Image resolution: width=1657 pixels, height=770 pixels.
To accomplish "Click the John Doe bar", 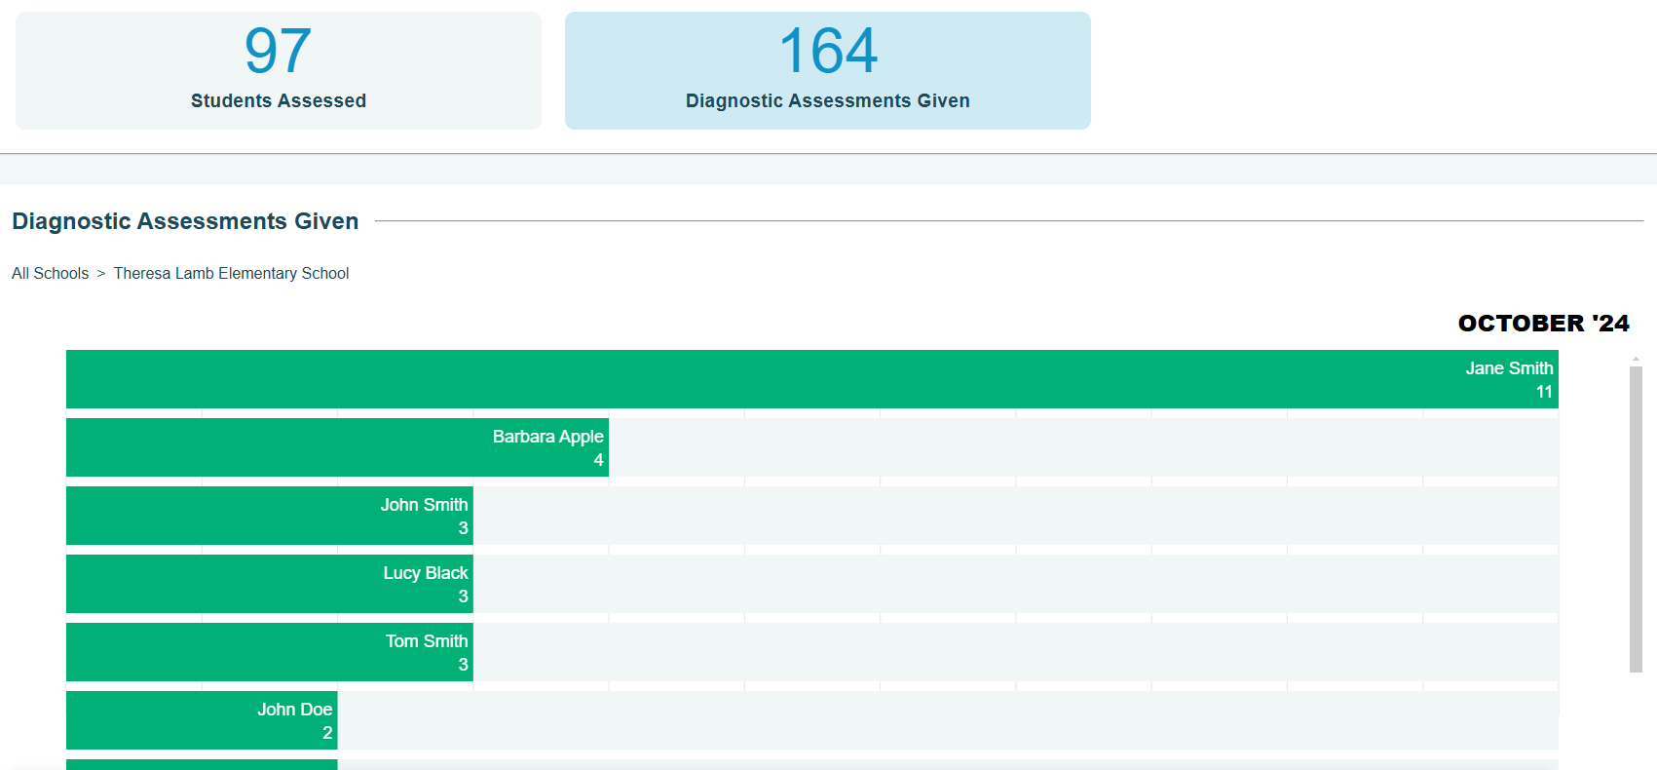I will (x=202, y=720).
